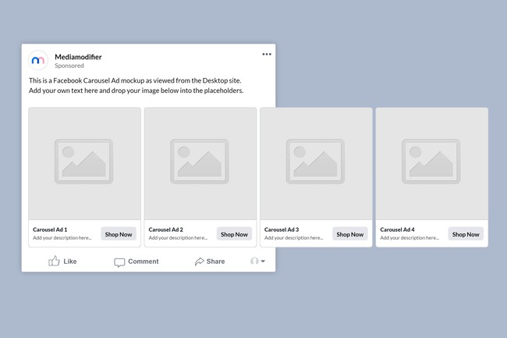Click the Mediamodifier profile logo icon
This screenshot has width=507, height=338.
click(38, 61)
